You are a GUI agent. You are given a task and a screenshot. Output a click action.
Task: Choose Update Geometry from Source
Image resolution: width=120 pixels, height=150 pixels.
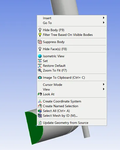tap(72, 123)
